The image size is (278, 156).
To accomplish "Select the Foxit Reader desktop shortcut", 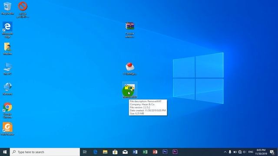I will point(7,129).
